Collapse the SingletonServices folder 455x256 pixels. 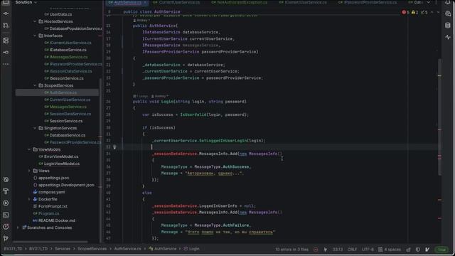pyautogui.click(x=35, y=128)
